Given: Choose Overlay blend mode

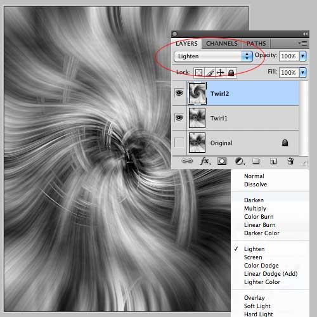Looking at the screenshot, I should 254,298.
